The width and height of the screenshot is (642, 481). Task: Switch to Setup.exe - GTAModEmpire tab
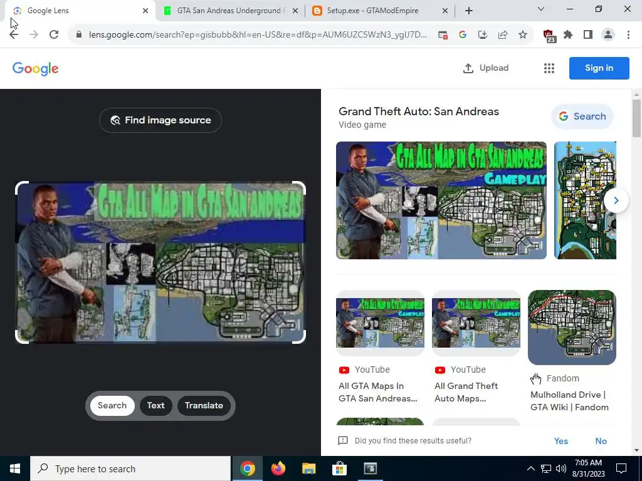[380, 11]
